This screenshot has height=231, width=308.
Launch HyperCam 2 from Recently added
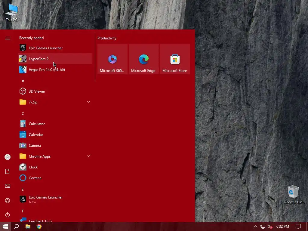(55, 59)
